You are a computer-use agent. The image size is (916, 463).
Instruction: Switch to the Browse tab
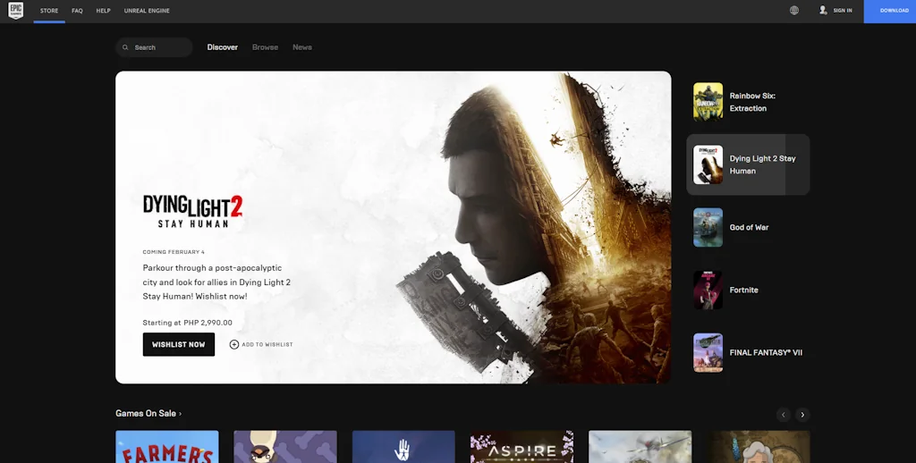[265, 47]
